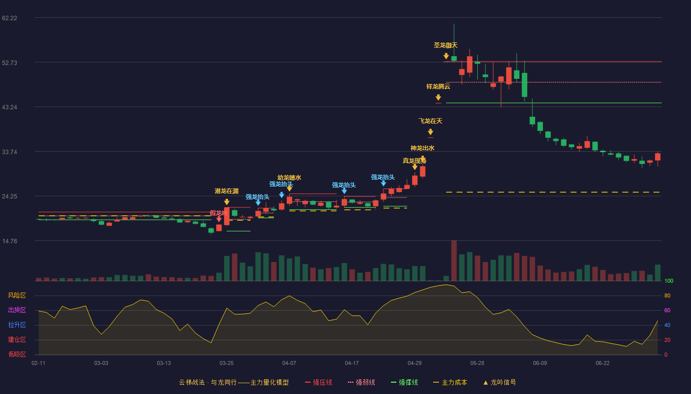Click the pink 假龙吟 signal arrow
This screenshot has width=691, height=394.
pyautogui.click(x=219, y=219)
